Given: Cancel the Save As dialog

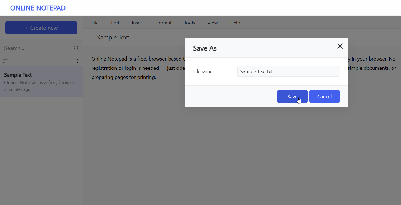Looking at the screenshot, I should click(324, 96).
